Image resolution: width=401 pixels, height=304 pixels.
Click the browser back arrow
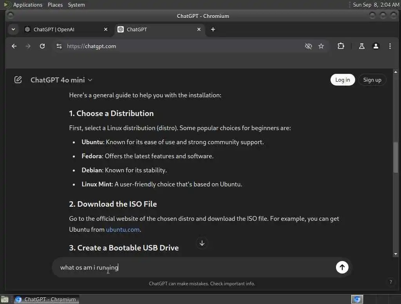[x=14, y=46]
